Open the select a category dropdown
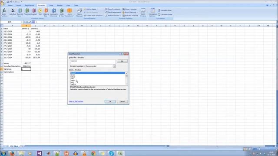The height and width of the screenshot is (156, 278). tap(114, 66)
